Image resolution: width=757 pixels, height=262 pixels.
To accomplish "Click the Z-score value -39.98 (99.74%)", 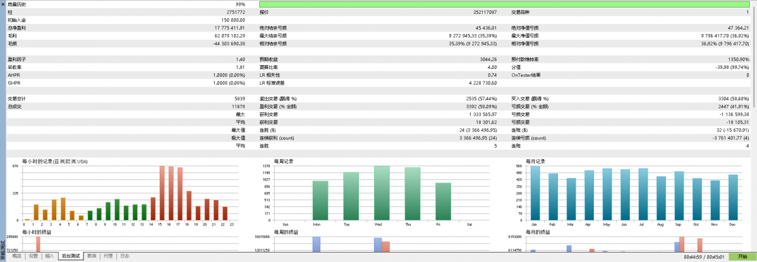I will tap(732, 67).
